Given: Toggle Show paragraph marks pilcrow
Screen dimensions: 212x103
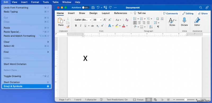Looking at the screenshot, I should 158,27.
